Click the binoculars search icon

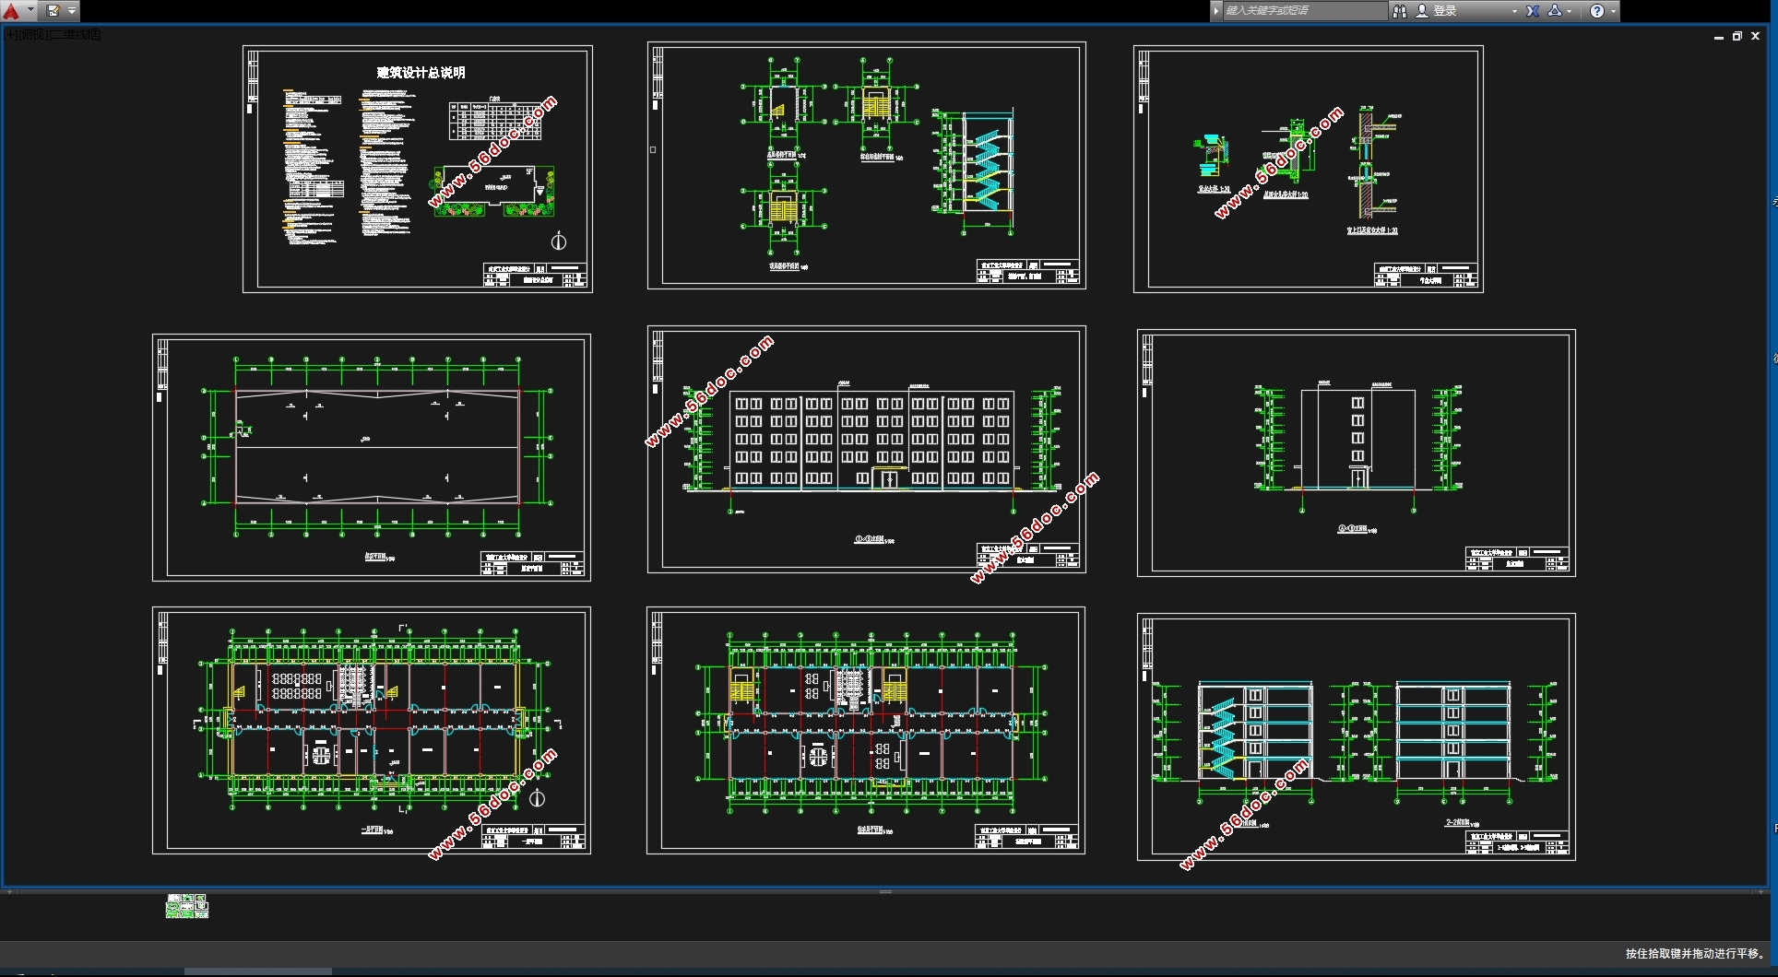(x=1399, y=11)
